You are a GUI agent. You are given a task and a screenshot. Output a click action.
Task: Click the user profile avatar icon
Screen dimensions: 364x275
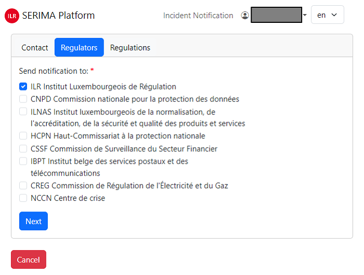pos(245,15)
